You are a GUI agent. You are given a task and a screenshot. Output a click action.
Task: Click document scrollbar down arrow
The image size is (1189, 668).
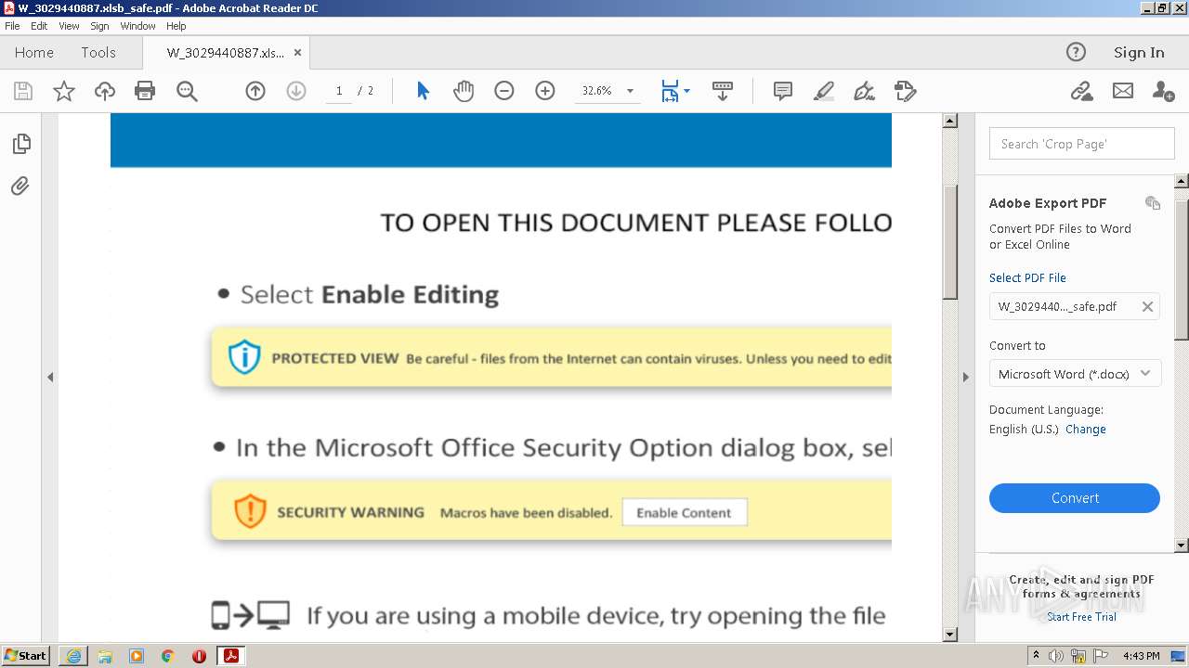point(949,635)
